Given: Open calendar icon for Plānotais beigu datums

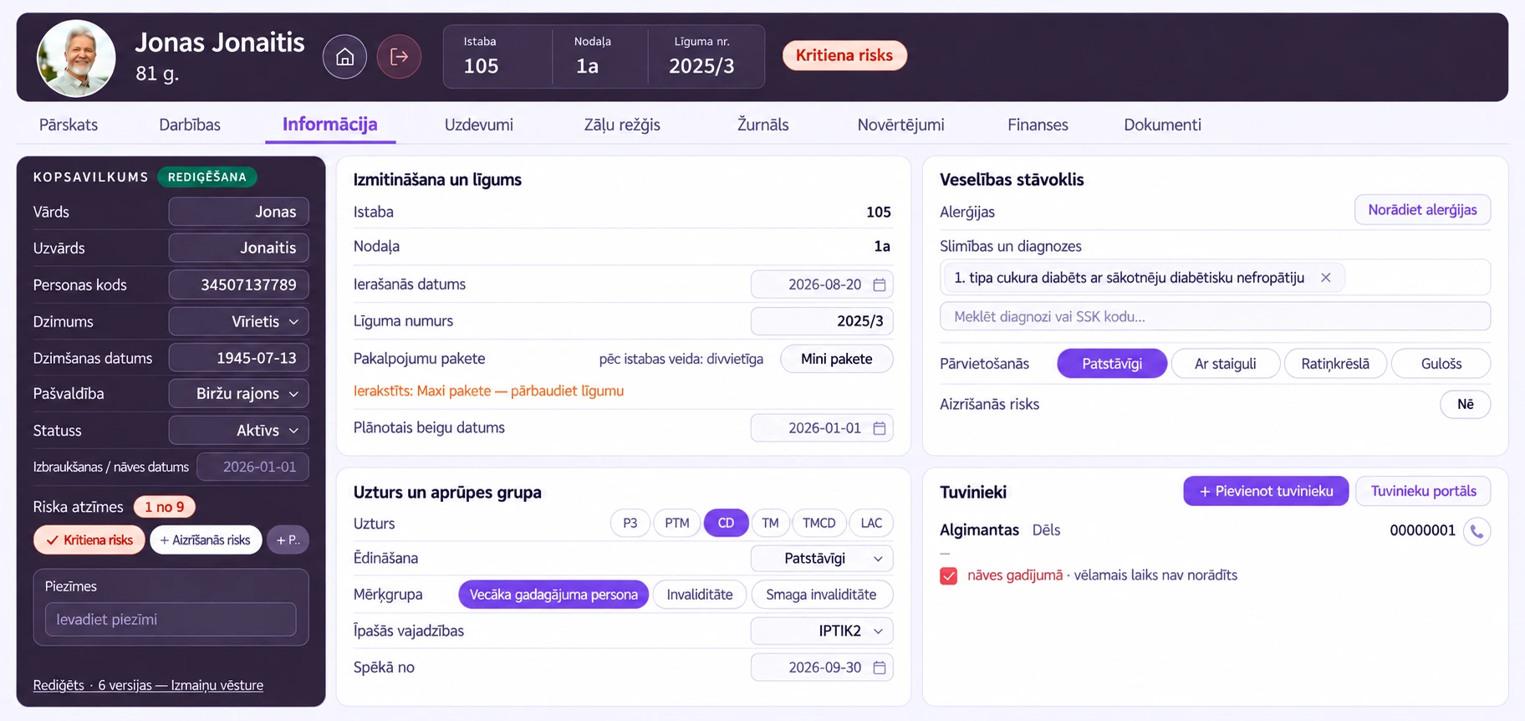Looking at the screenshot, I should click(x=880, y=428).
